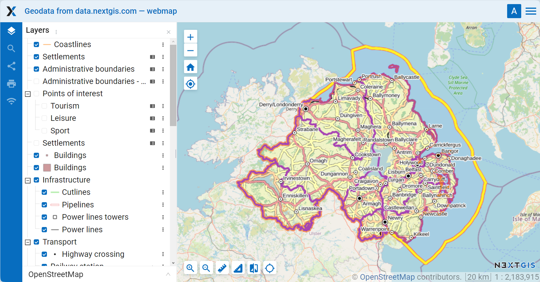Click the OpenStreetMap attribution link
540x282 pixels.
387,277
